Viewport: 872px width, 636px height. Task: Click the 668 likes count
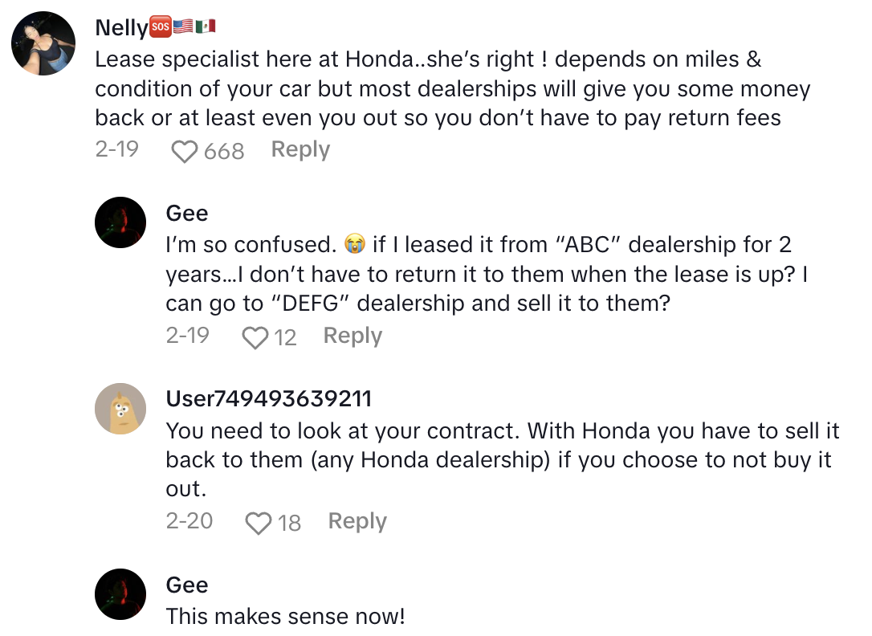pos(224,151)
